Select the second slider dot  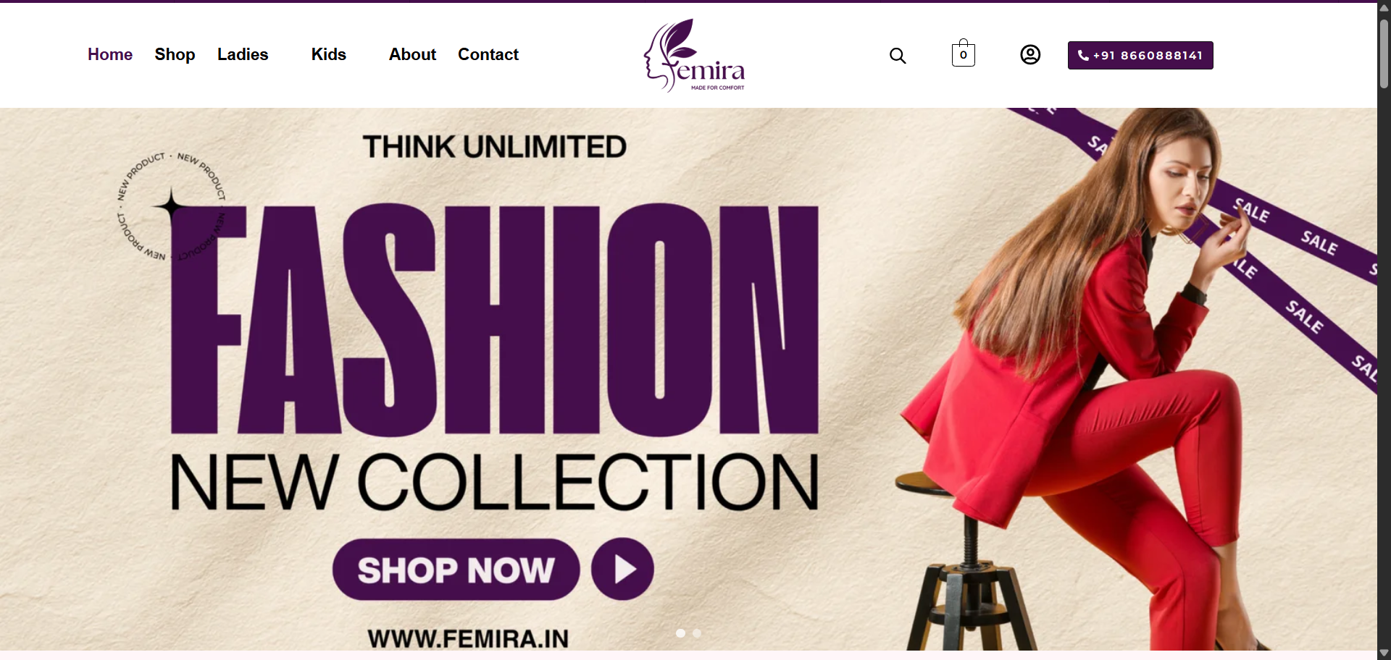tap(697, 633)
